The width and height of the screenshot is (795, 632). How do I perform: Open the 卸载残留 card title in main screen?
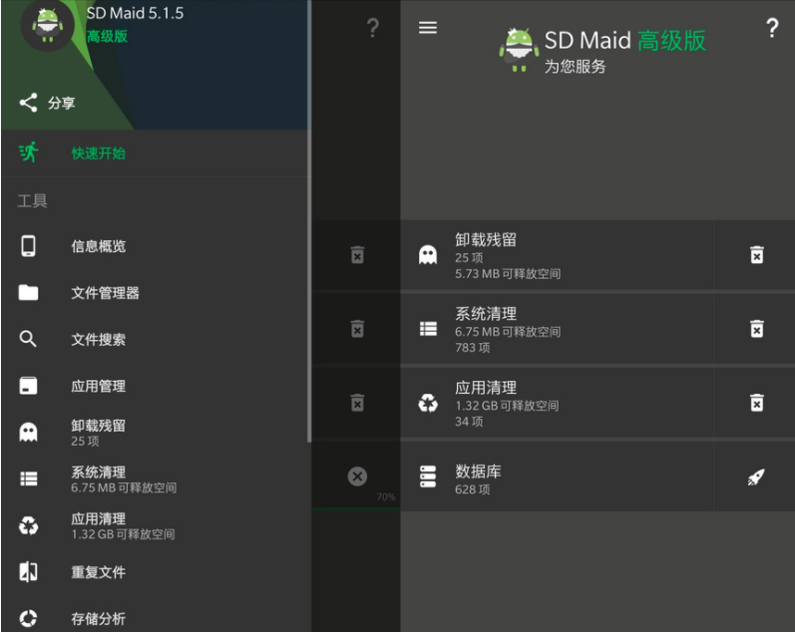pos(485,239)
